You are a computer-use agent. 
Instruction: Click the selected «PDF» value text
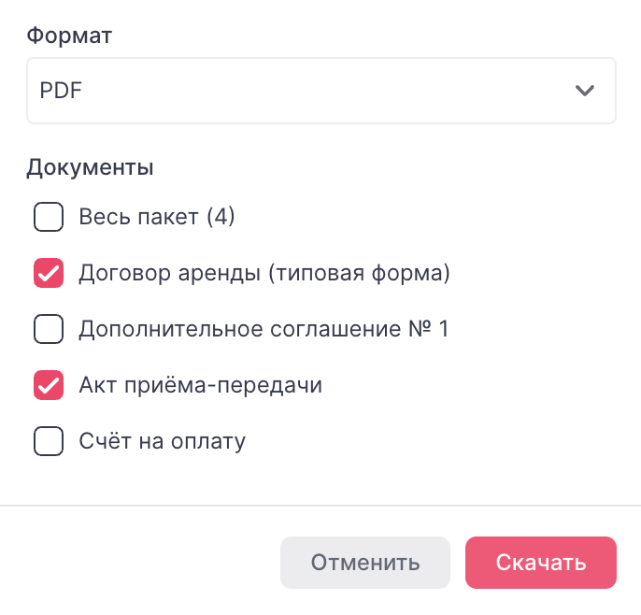coord(61,91)
